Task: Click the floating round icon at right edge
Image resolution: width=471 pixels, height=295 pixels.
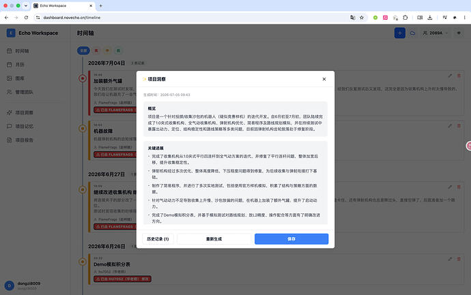Action: pyautogui.click(x=468, y=146)
